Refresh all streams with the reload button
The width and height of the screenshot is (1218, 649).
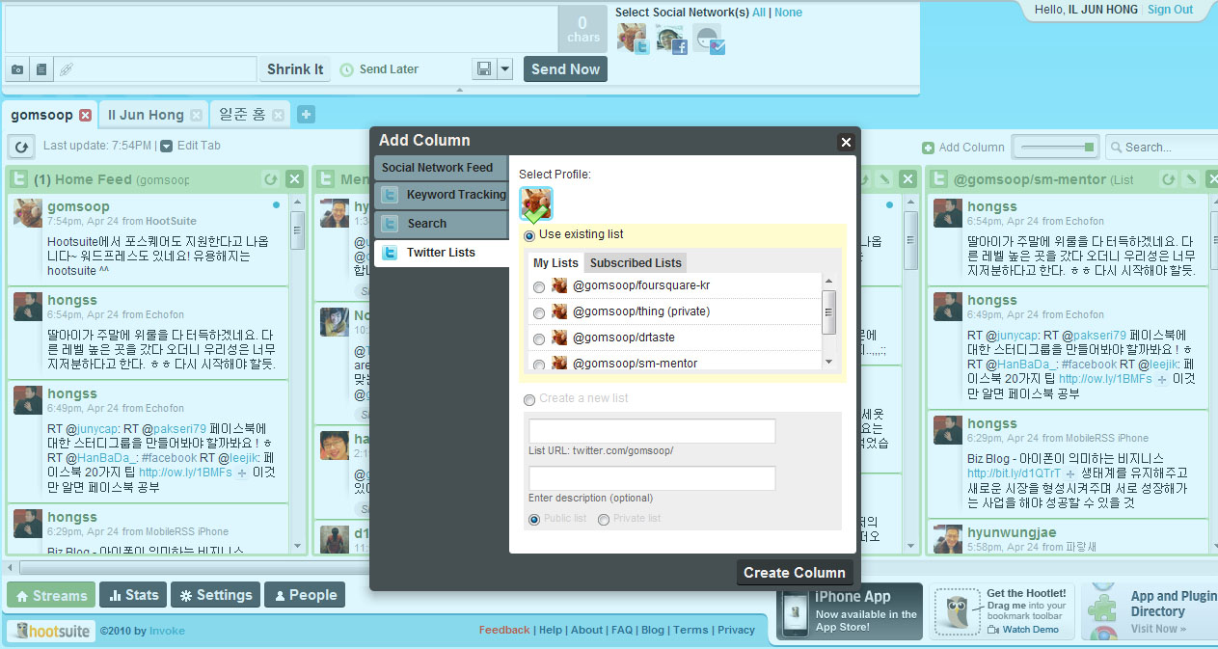coord(21,147)
